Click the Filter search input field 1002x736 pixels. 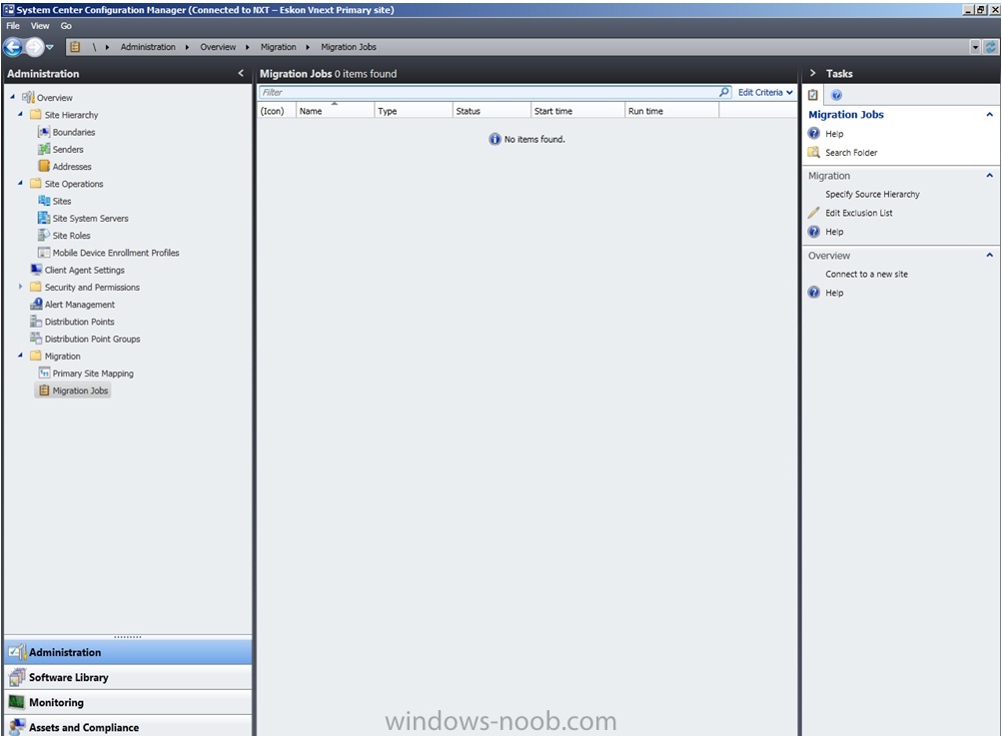tap(489, 92)
